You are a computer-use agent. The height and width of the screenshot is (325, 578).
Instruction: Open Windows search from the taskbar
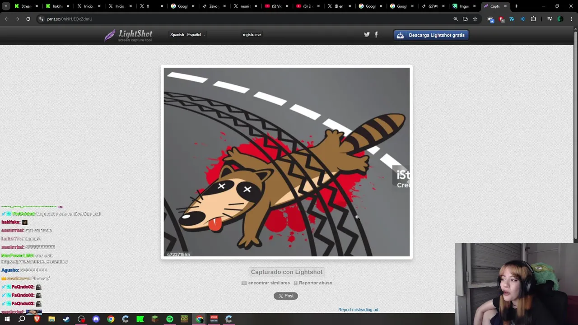[22, 319]
